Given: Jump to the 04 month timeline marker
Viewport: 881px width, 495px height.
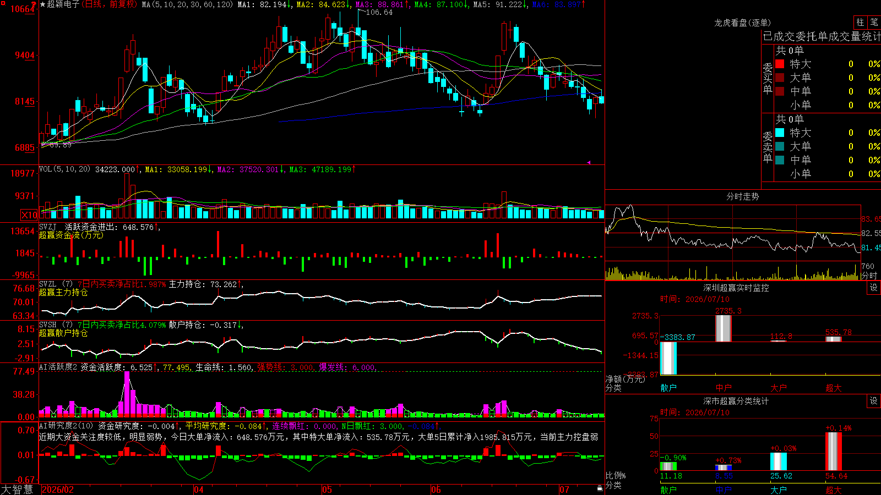Looking at the screenshot, I should click(199, 490).
